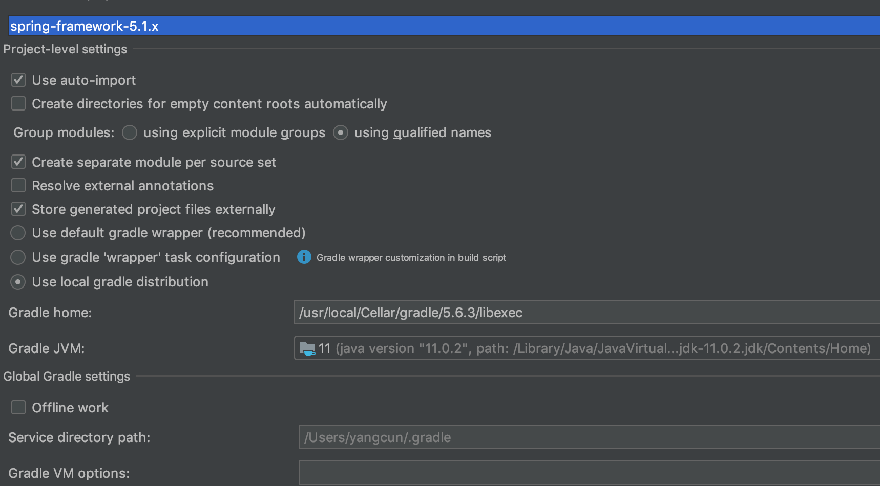Click the JDK folder icon in Gradle JVM
The height and width of the screenshot is (486, 880).
[x=307, y=349]
